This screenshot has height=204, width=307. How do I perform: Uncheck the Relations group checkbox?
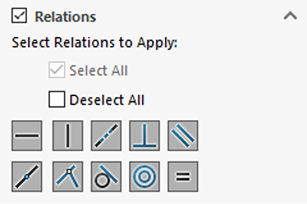click(19, 15)
